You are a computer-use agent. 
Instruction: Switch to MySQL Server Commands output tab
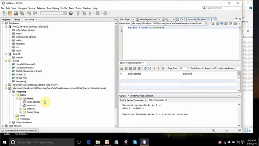tap(132, 100)
